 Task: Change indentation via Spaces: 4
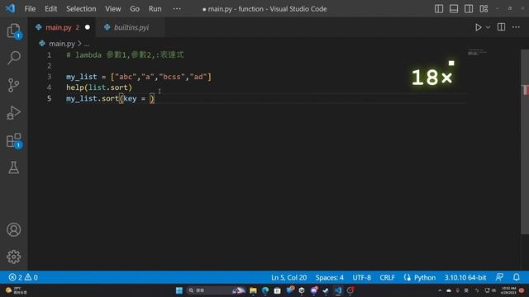point(329,277)
